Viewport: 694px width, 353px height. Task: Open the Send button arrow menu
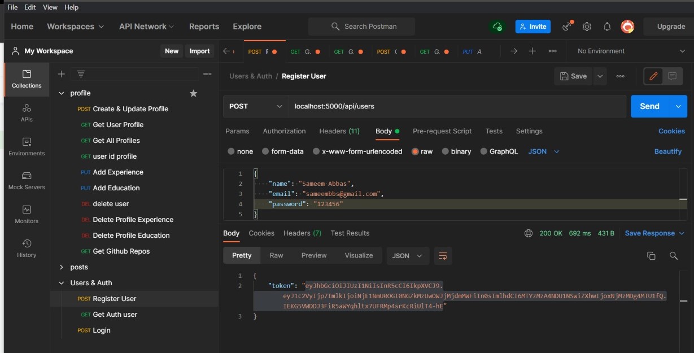pos(678,106)
